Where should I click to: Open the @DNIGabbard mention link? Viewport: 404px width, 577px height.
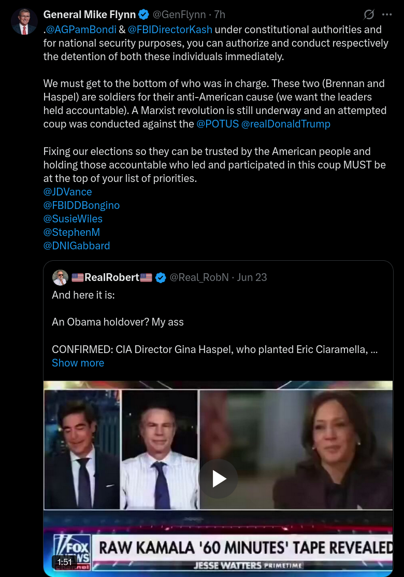(77, 245)
